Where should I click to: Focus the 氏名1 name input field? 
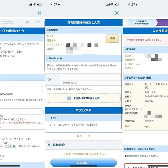(x=91, y=78)
